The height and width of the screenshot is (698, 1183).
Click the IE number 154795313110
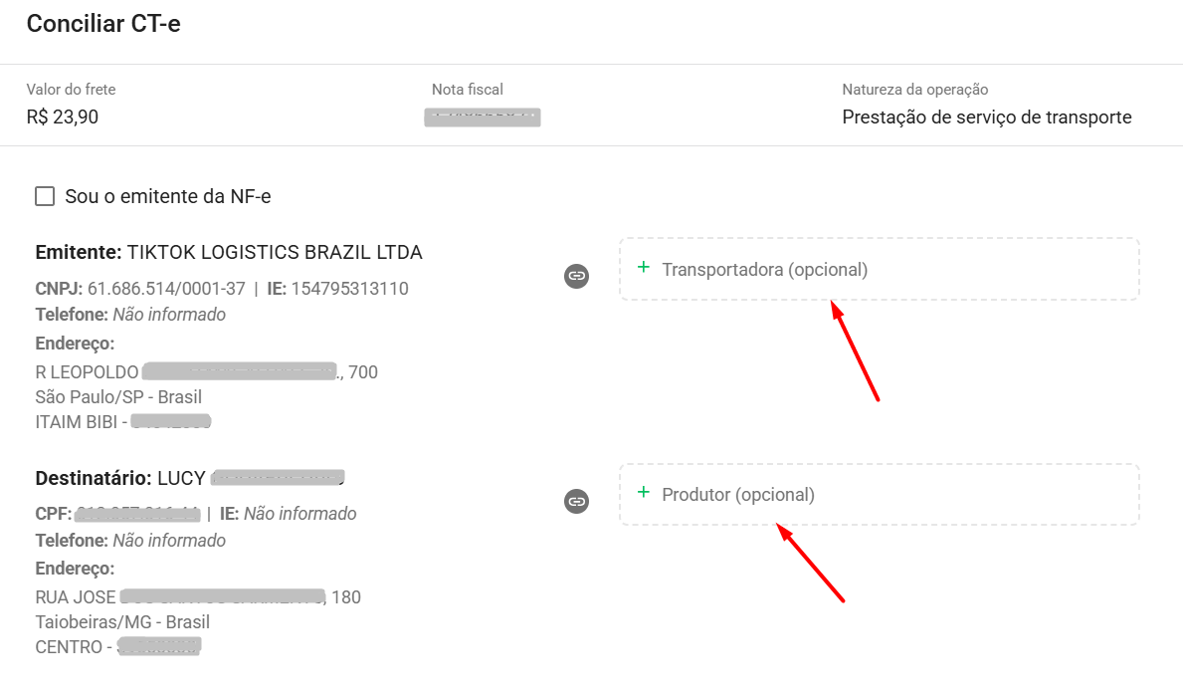[349, 289]
